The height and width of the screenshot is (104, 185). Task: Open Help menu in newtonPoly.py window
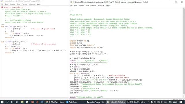pyautogui.click(x=39, y=5)
